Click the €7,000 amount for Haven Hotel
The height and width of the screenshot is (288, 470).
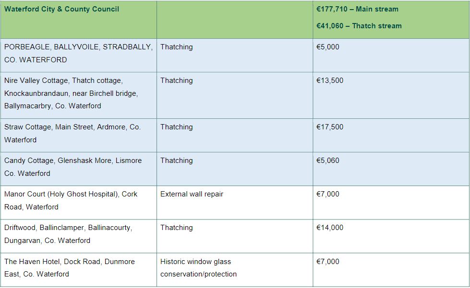(x=327, y=262)
